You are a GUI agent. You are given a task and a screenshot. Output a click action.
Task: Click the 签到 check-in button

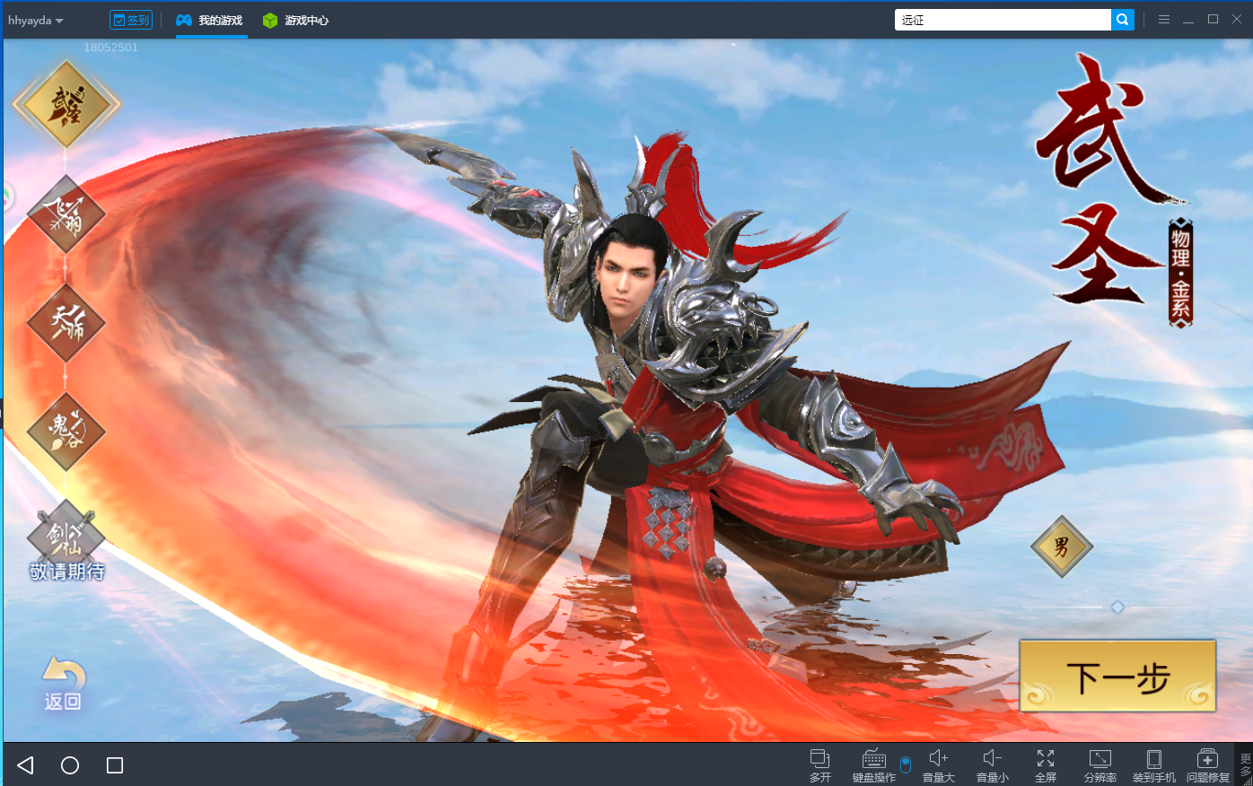131,20
